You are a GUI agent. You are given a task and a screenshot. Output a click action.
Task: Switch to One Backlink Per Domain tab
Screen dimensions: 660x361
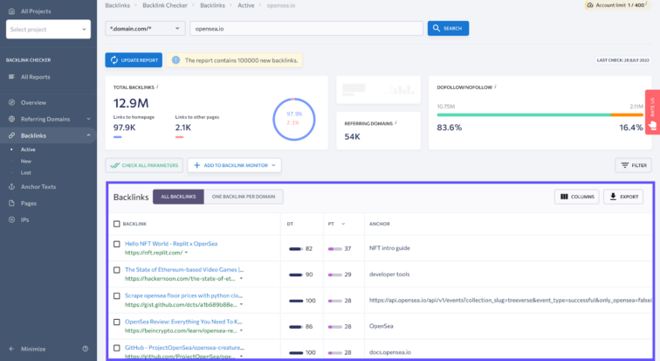[x=244, y=197]
